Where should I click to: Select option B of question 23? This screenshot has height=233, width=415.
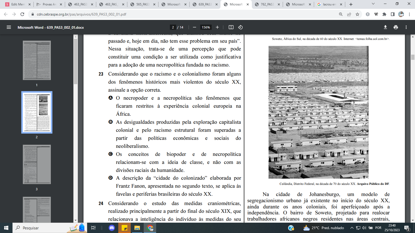pyautogui.click(x=111, y=122)
